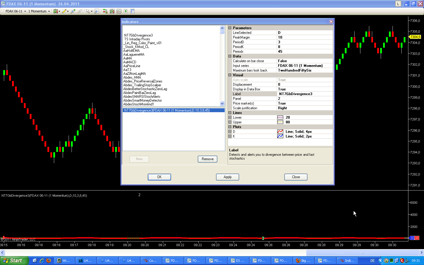
Task: Click the dollar-sign document toolbar icon
Action: point(126,11)
